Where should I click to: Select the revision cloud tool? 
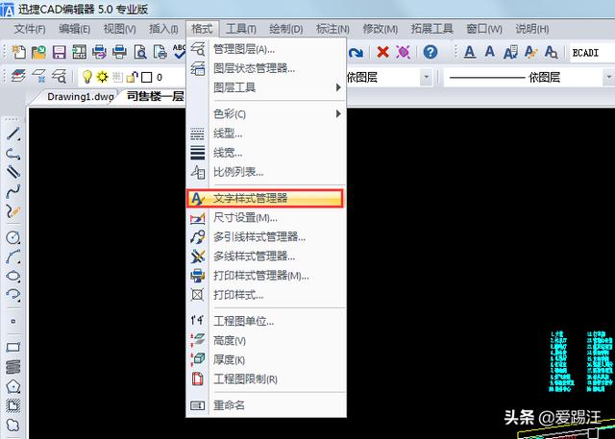click(12, 425)
